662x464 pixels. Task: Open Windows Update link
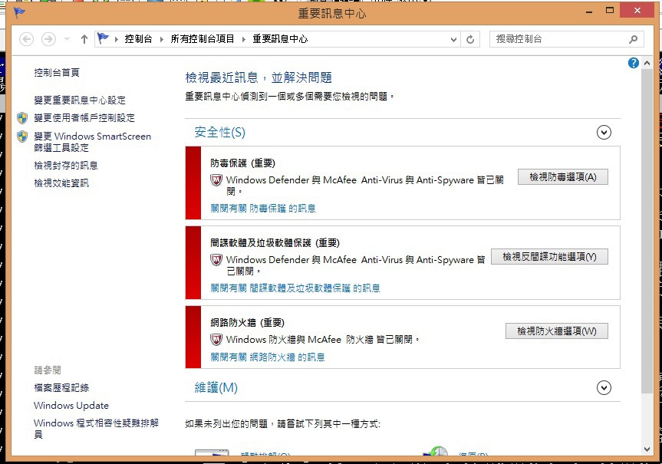(x=71, y=405)
